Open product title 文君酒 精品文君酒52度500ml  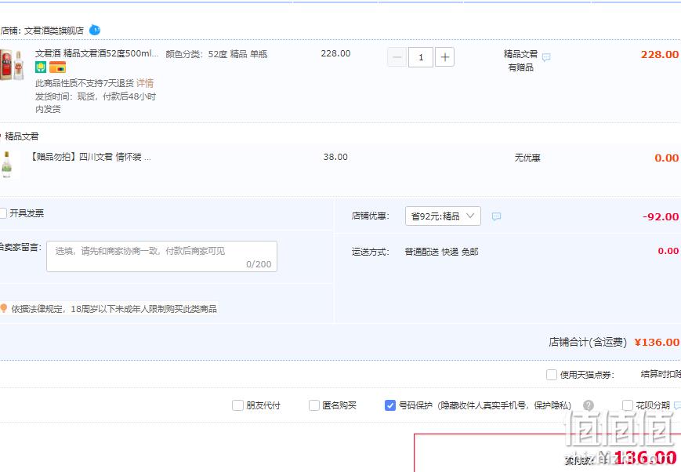[x=97, y=53]
